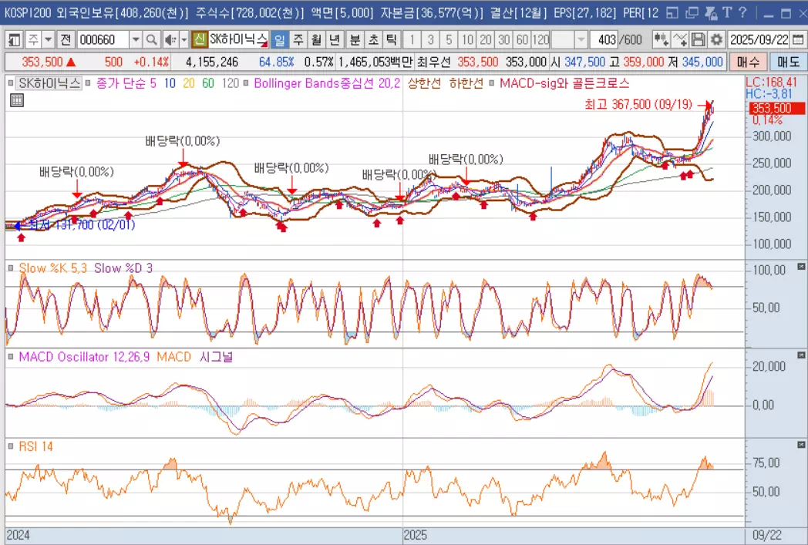Select the daily 일 chart period
The height and width of the screenshot is (545, 808).
(279, 39)
